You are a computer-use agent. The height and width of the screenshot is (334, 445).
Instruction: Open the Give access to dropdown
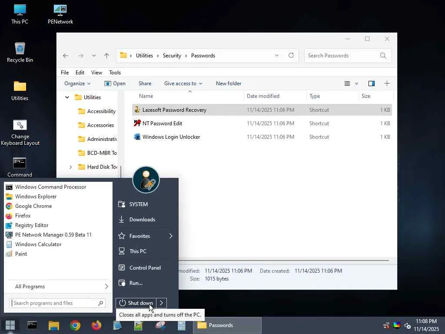[183, 83]
